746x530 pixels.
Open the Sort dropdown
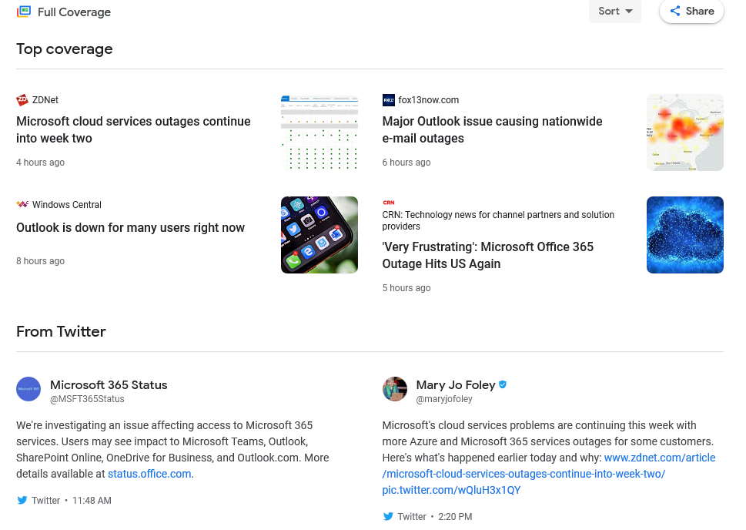pos(614,11)
